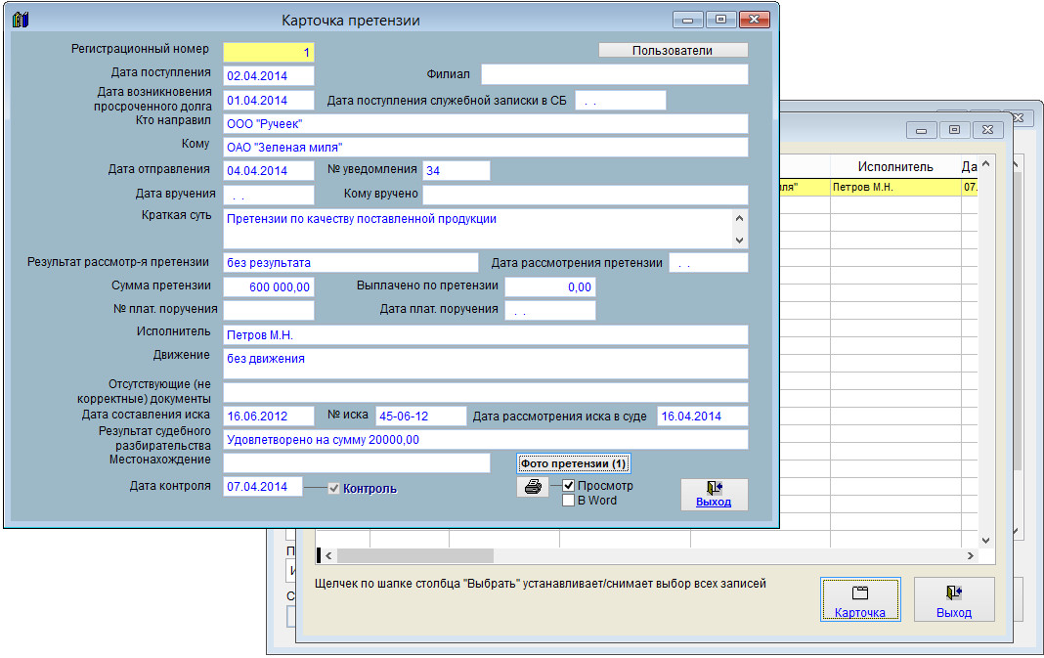Toggle the Контроль checkbox
Viewport: 1044px width, 658px height.
click(x=334, y=488)
